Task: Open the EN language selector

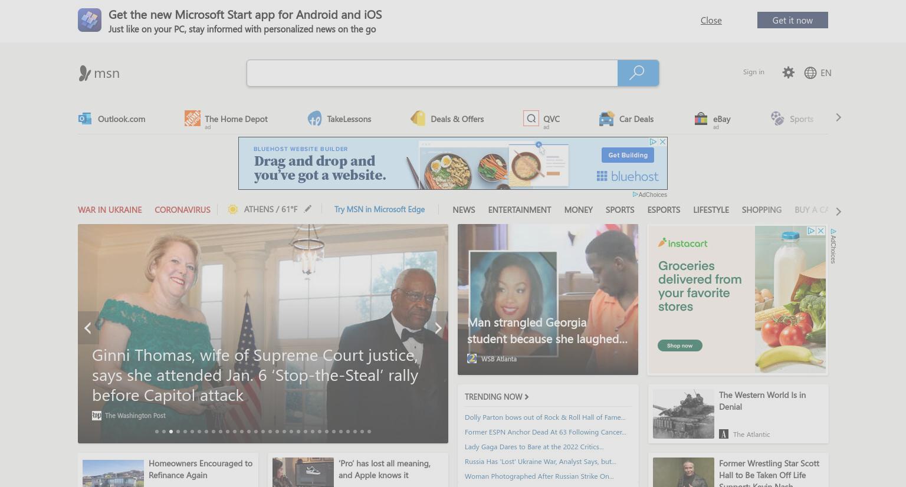Action: click(x=826, y=73)
